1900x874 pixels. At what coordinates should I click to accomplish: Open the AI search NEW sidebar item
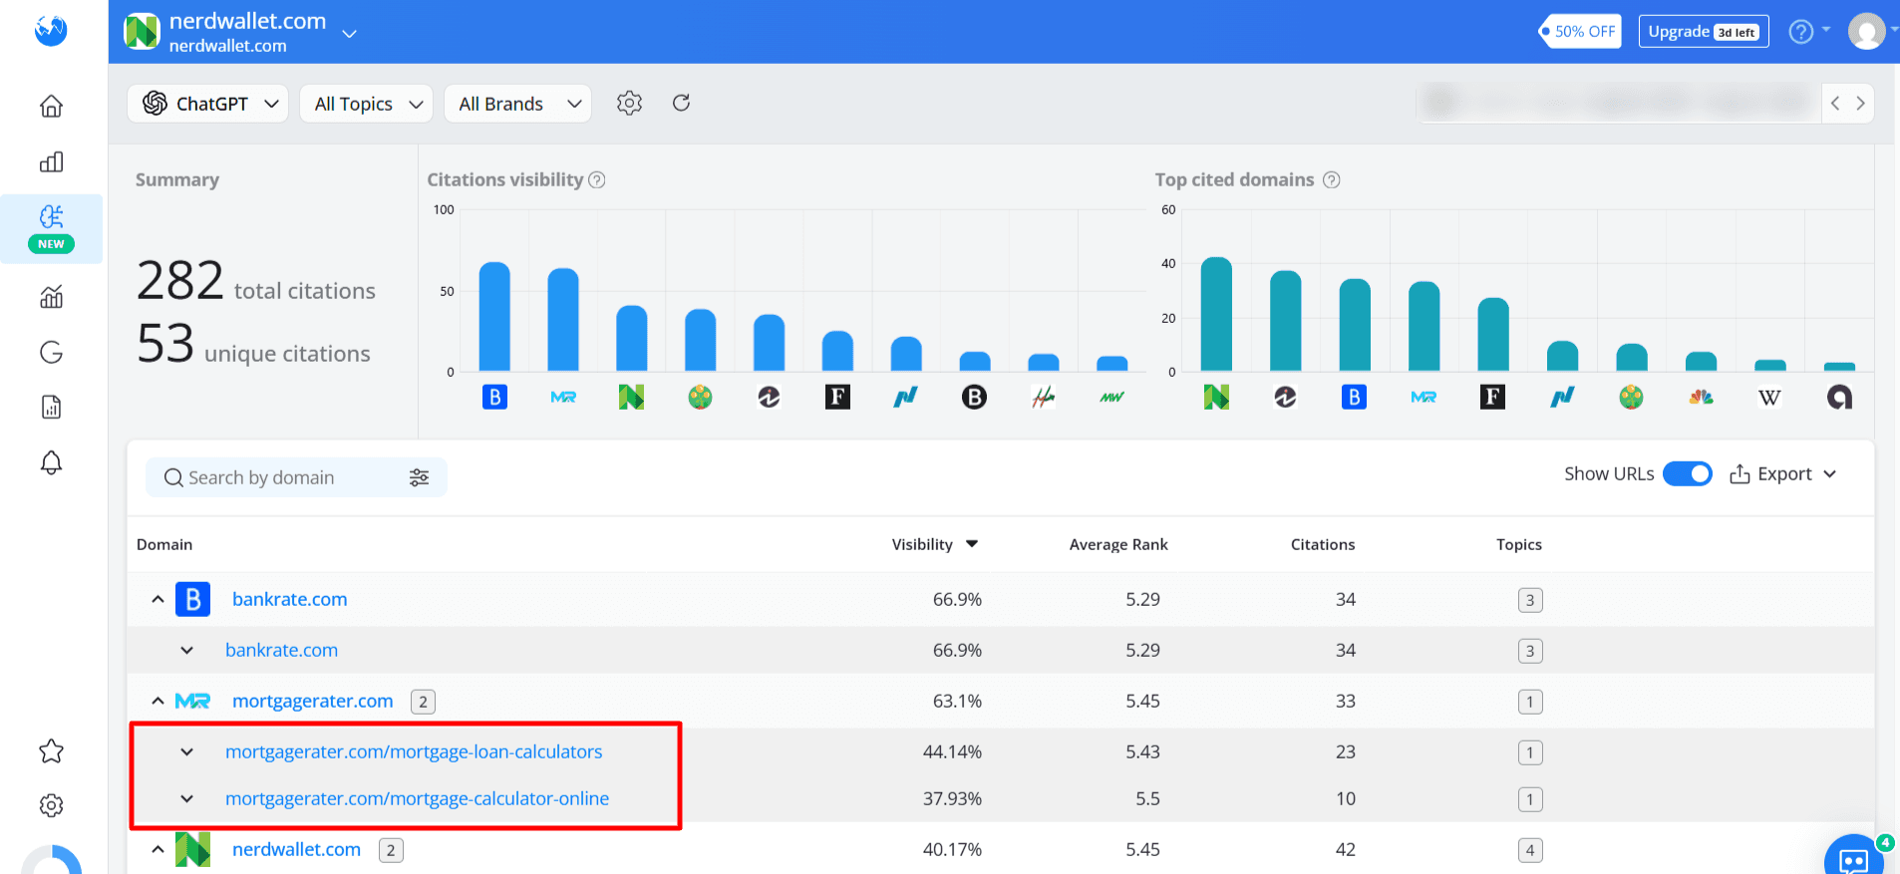tap(51, 228)
